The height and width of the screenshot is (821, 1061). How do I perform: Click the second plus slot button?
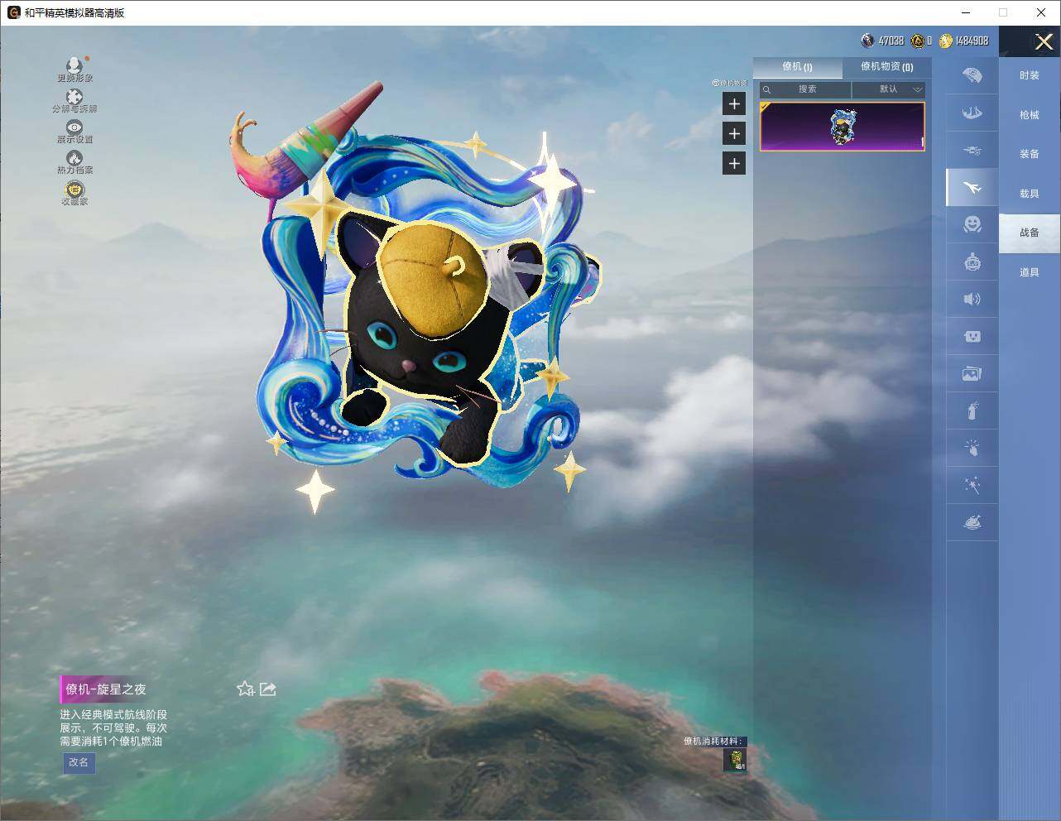coord(734,133)
